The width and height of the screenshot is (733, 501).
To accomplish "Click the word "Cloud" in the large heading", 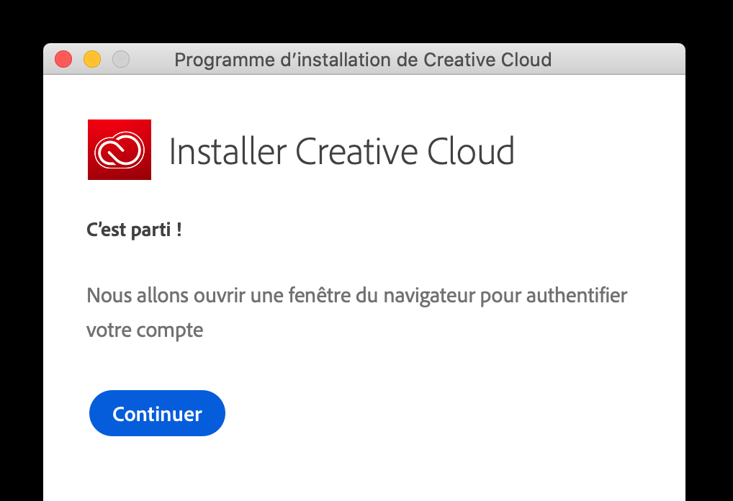I will tap(471, 151).
